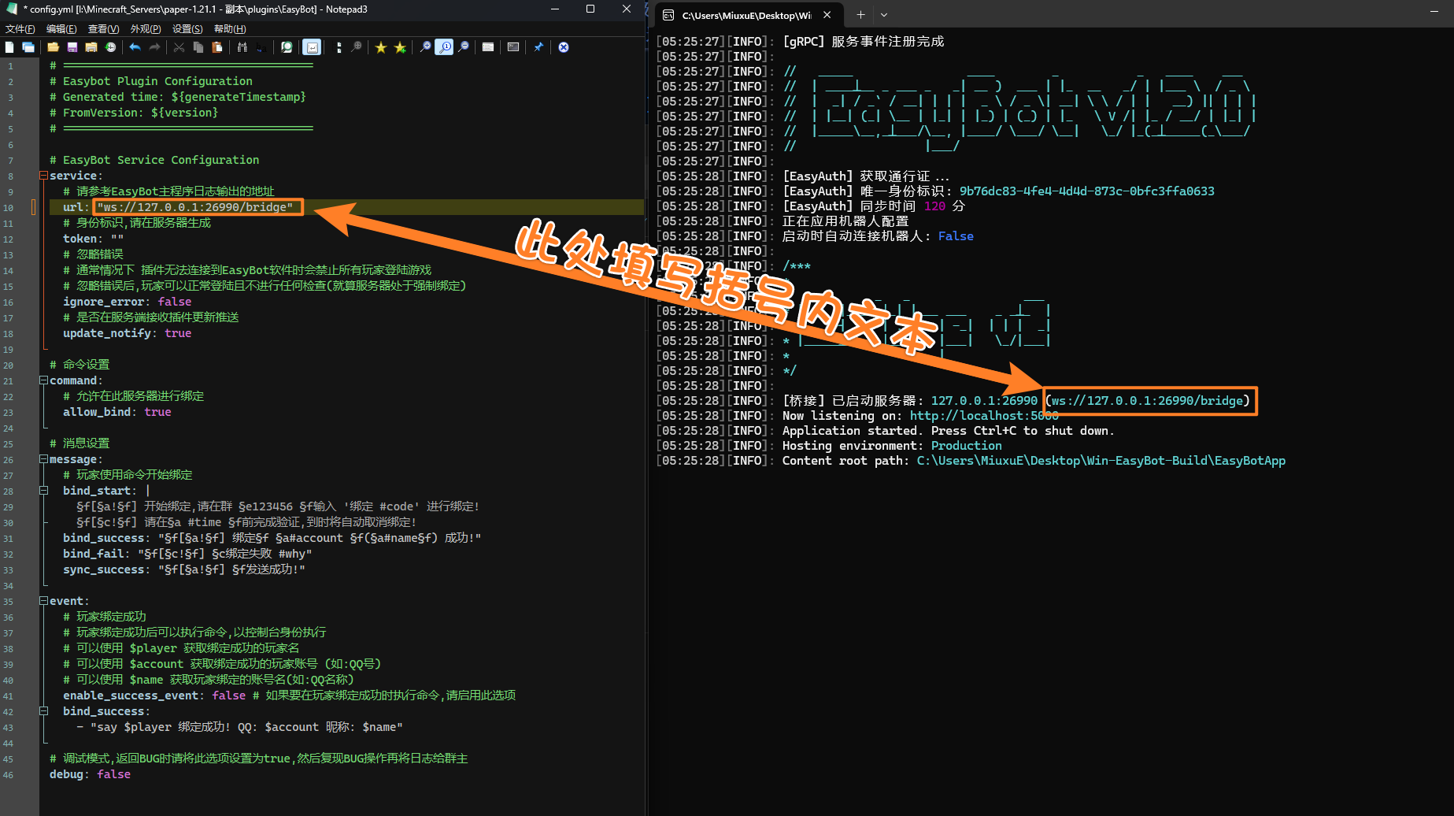Paste with the clipboard icon
1454x816 pixels.
point(217,47)
